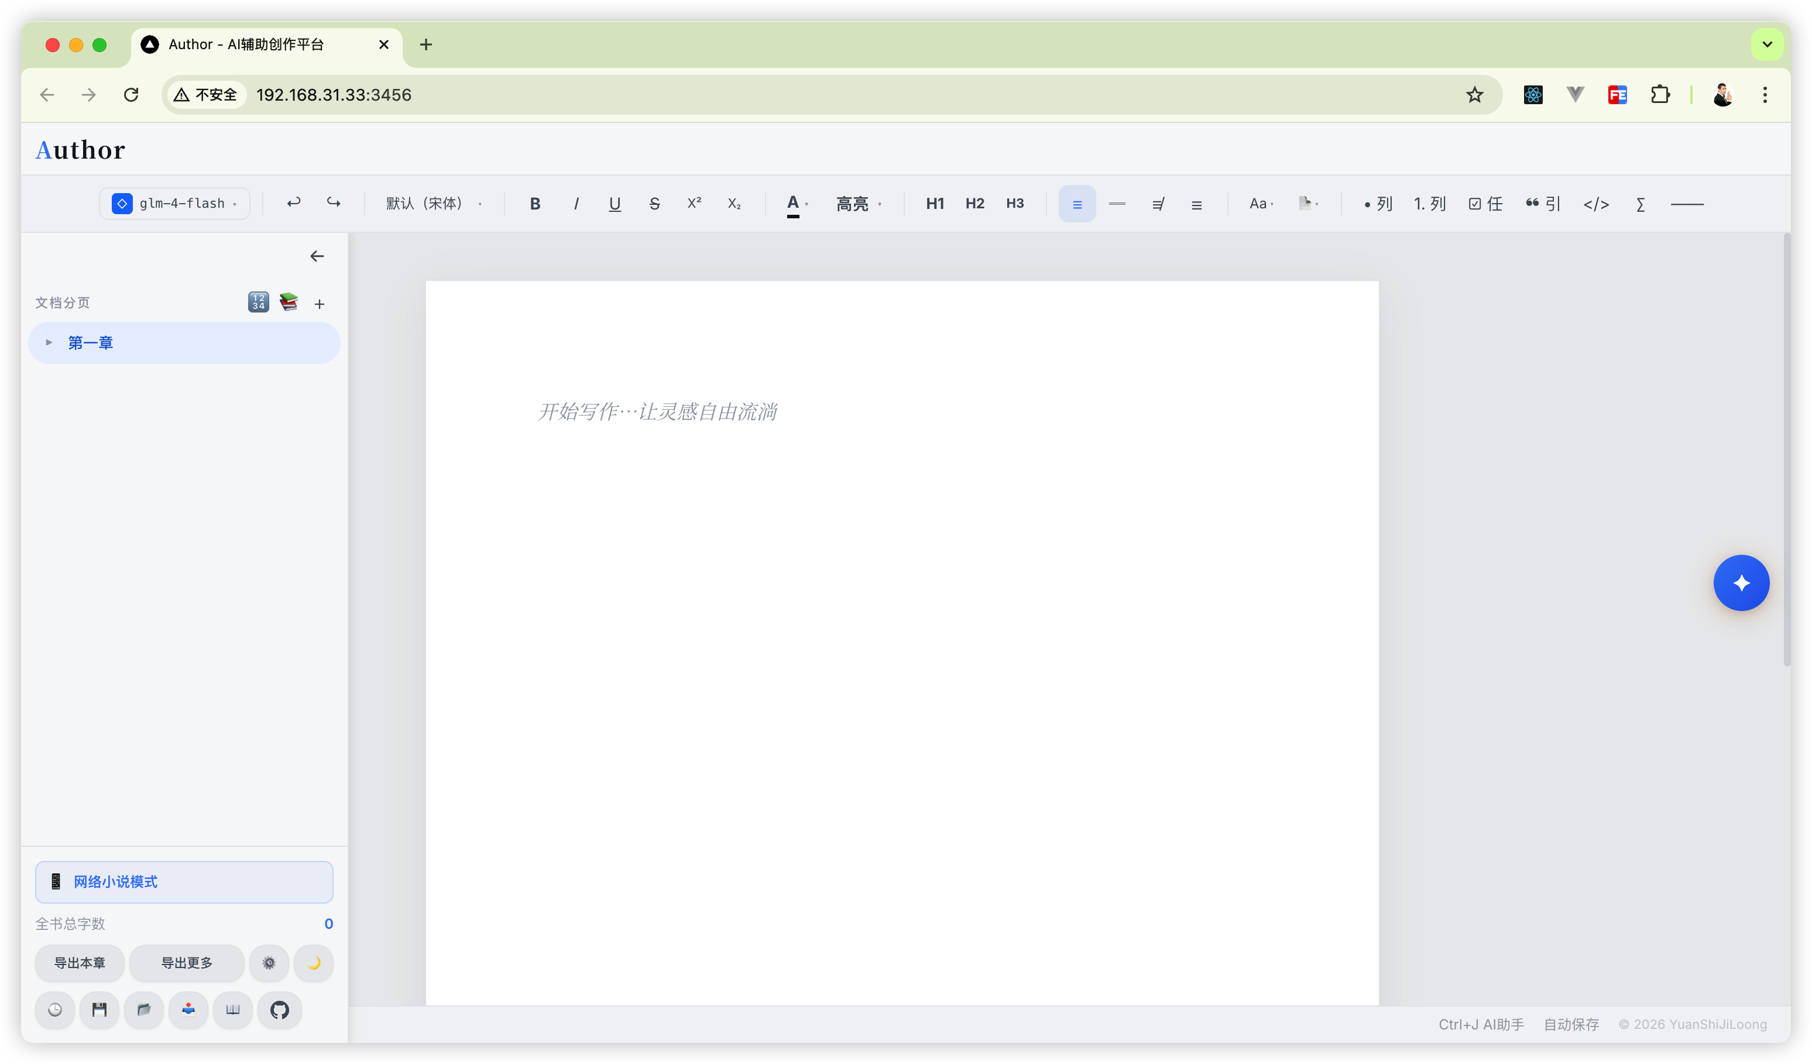Open the gear settings icon
Image resolution: width=1812 pixels, height=1064 pixels.
(269, 963)
